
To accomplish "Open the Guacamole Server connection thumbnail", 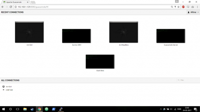I will pyautogui.click(x=171, y=36).
